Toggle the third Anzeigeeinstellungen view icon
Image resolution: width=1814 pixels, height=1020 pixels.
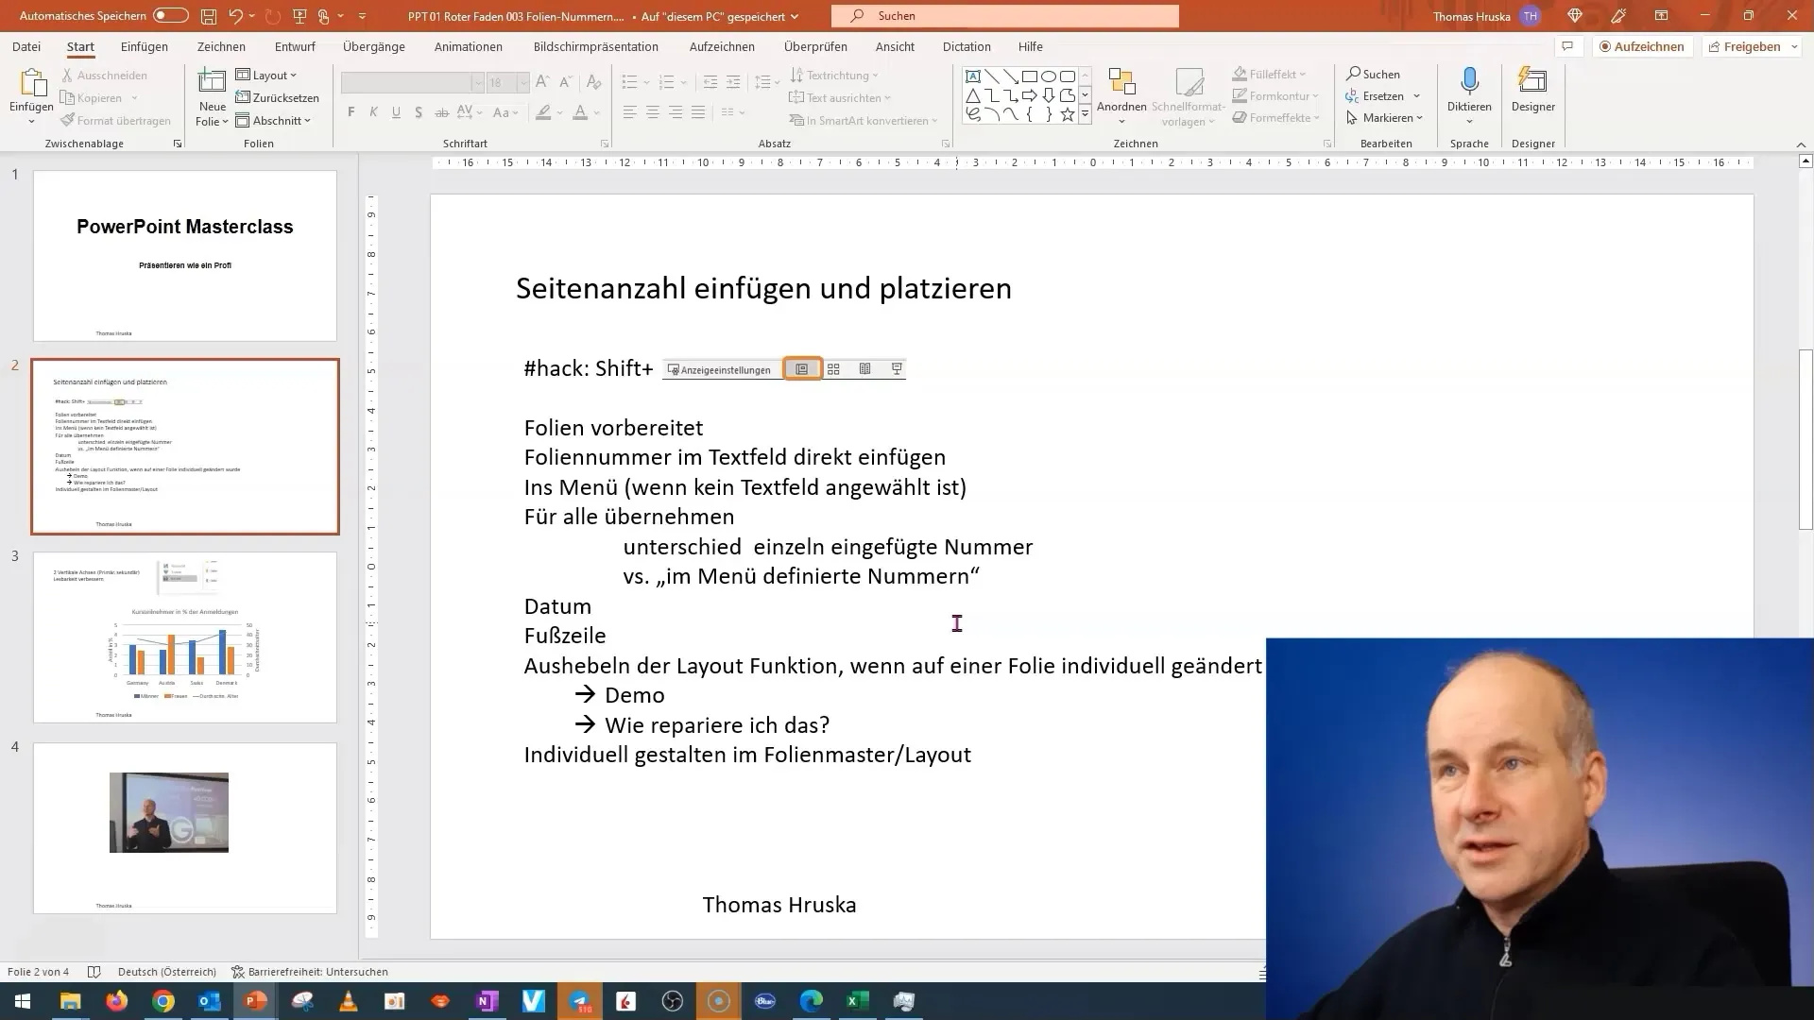pos(864,368)
